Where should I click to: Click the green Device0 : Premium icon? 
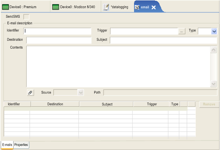pyautogui.click(x=5, y=7)
